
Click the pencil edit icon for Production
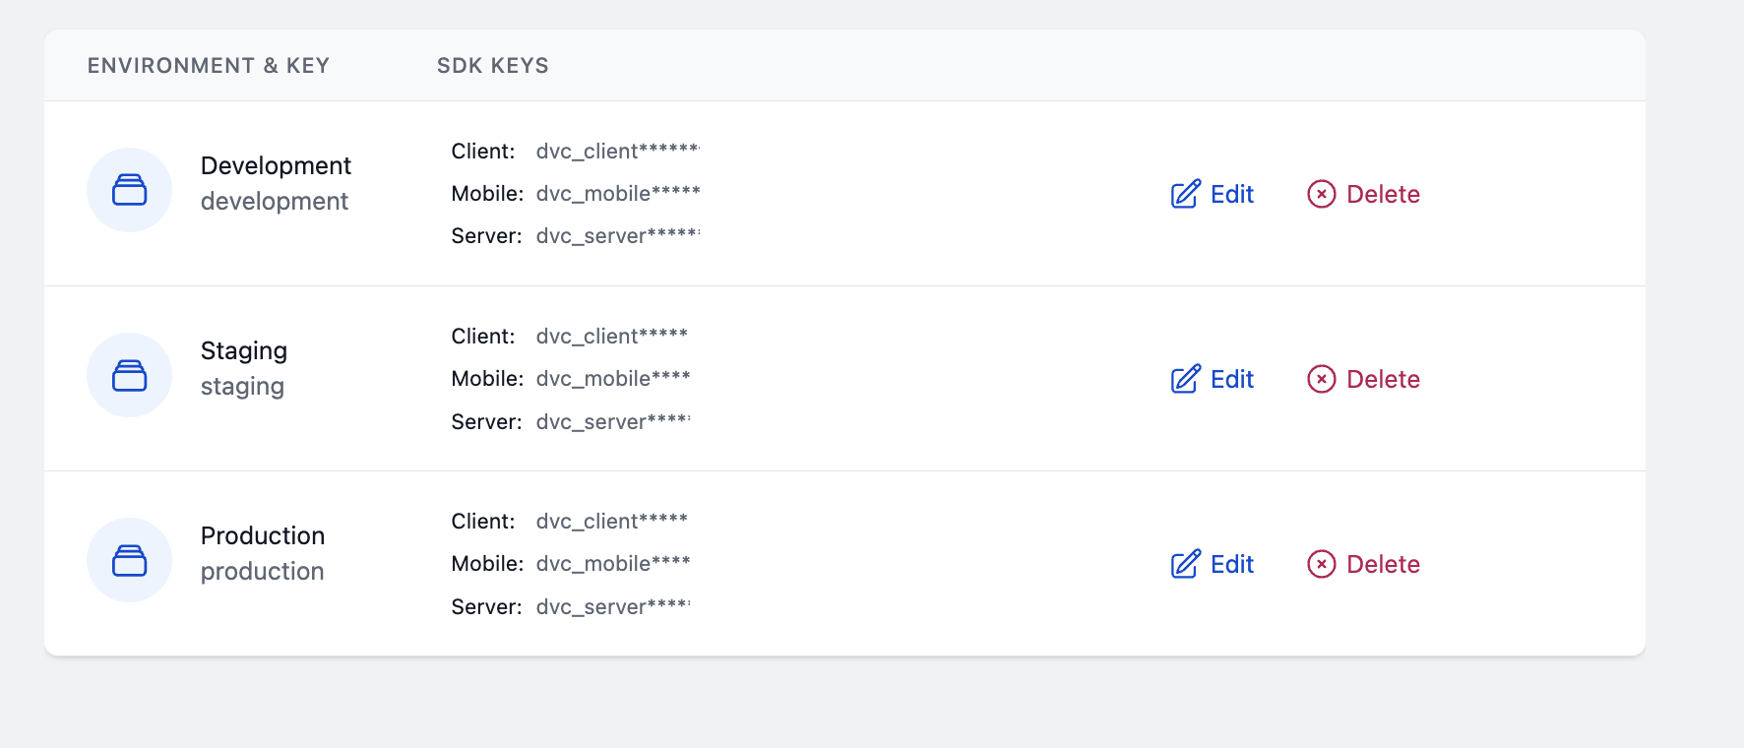pos(1186,564)
